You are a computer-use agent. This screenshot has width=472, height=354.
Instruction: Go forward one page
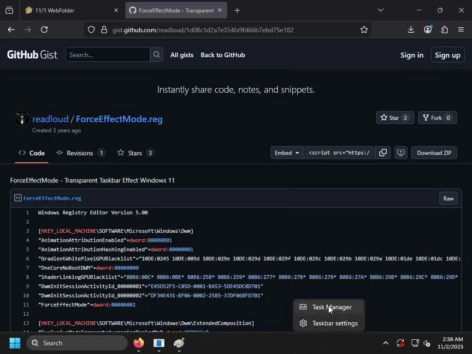click(x=28, y=29)
